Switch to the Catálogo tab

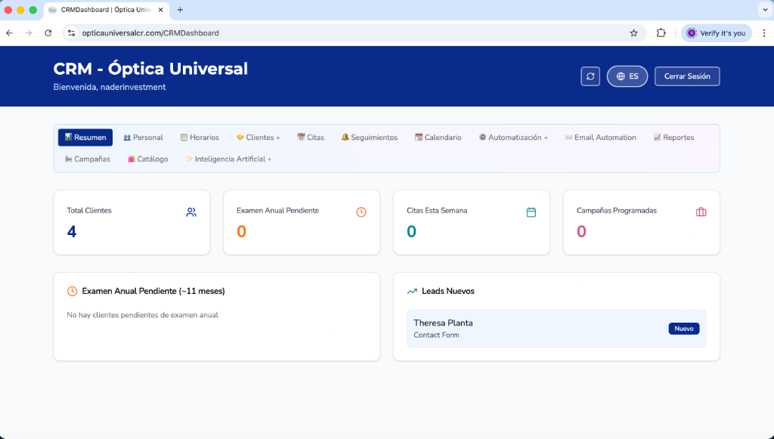(x=147, y=159)
